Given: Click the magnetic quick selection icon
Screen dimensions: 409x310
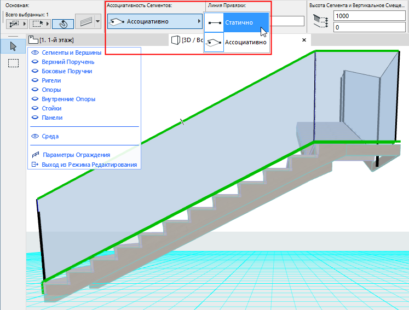Looking at the screenshot, I should tap(63, 24).
